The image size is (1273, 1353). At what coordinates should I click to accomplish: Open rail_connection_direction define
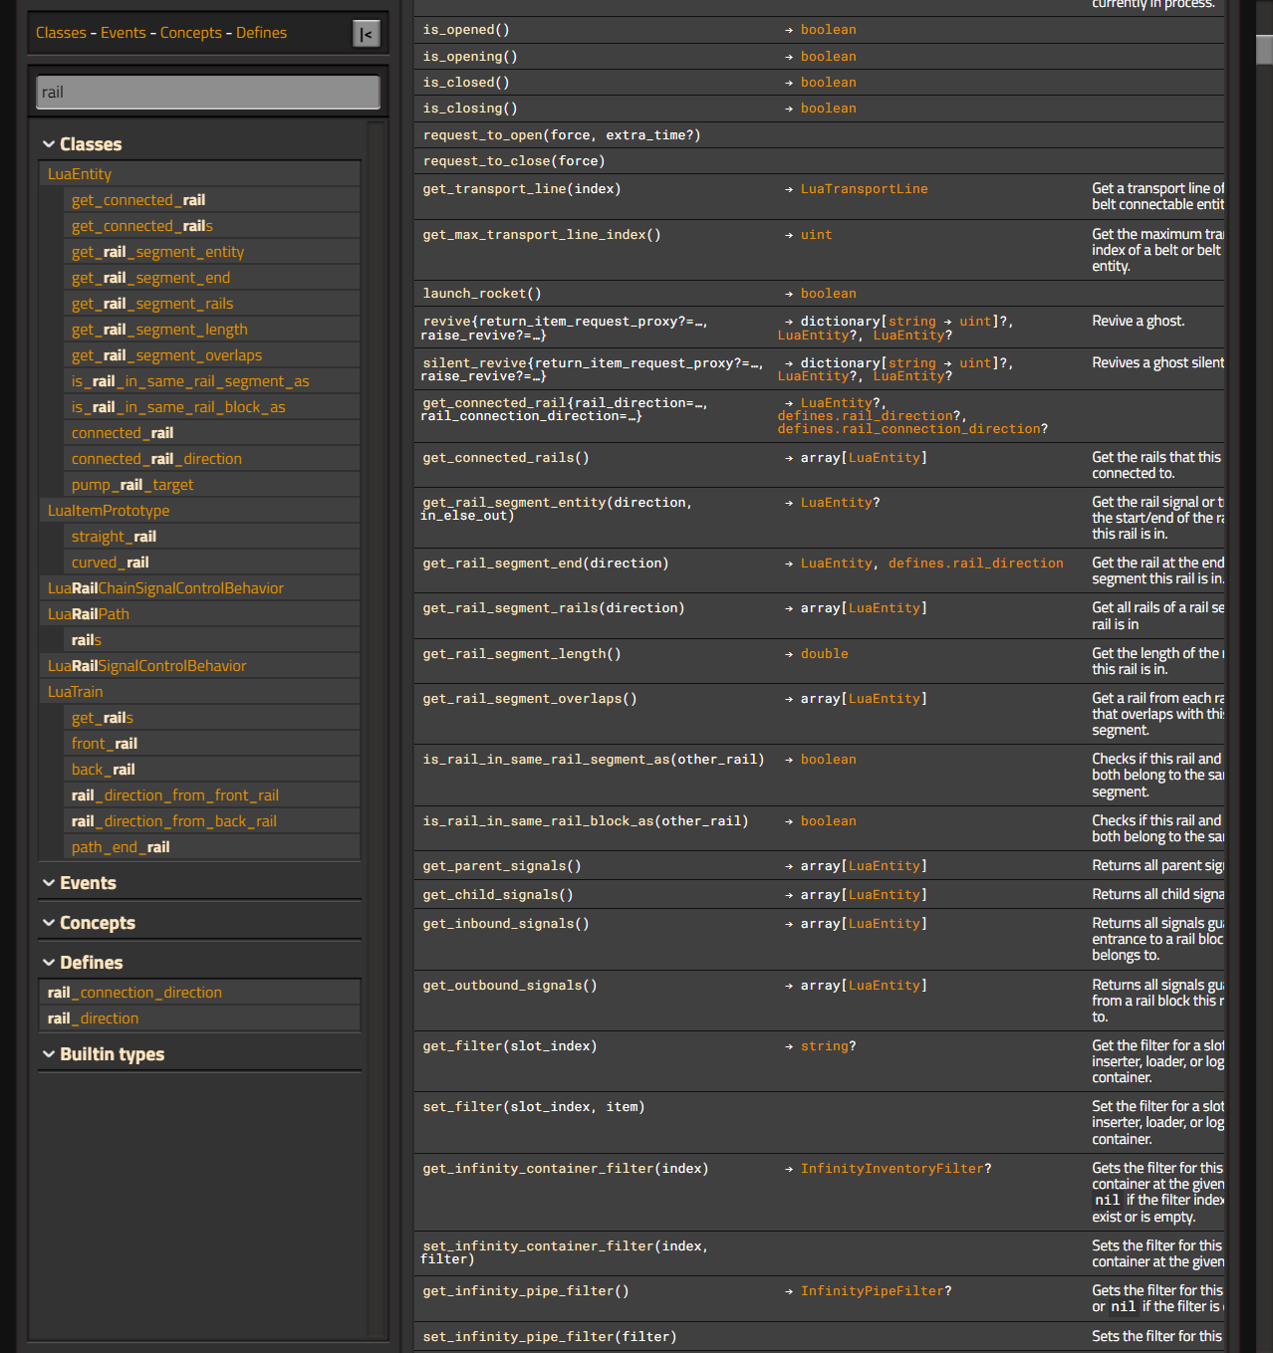pos(134,993)
